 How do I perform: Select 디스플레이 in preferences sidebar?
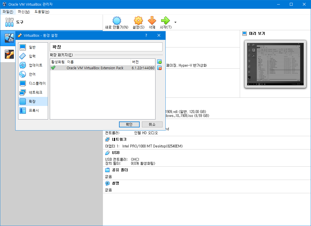[x=33, y=83]
